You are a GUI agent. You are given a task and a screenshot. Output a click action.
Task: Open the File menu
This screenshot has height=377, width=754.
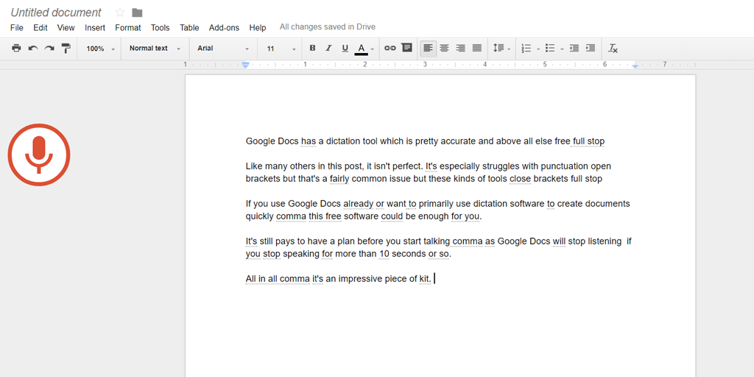coord(17,27)
